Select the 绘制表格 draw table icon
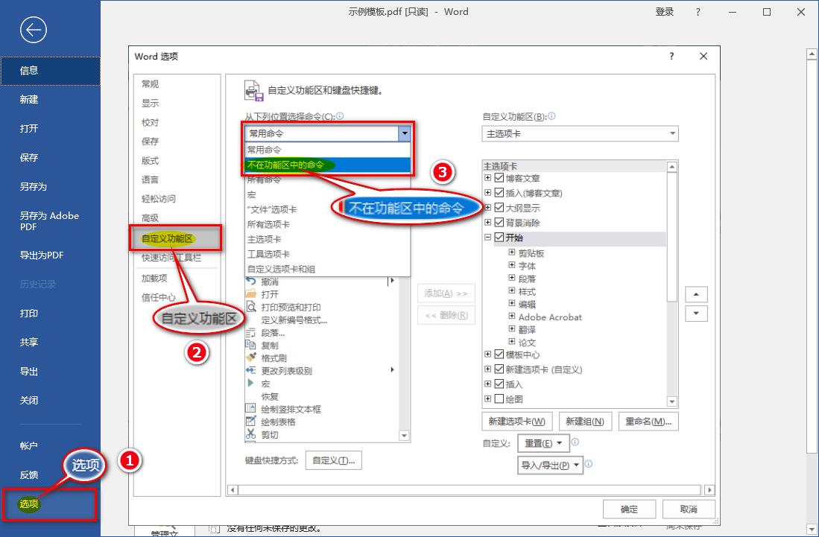Image resolution: width=819 pixels, height=537 pixels. coord(250,420)
